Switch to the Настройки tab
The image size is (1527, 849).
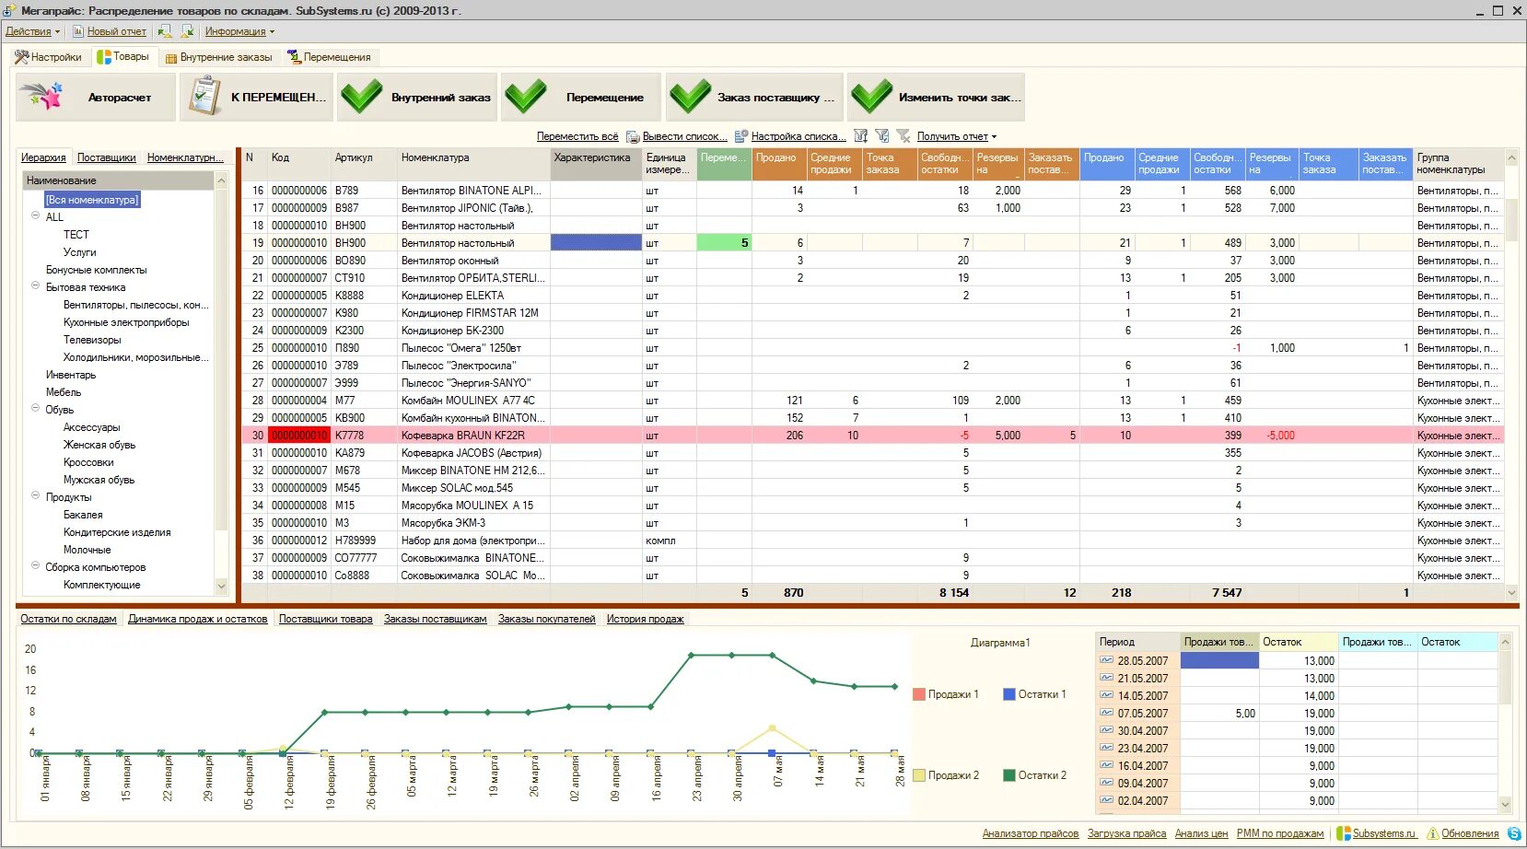tap(49, 57)
